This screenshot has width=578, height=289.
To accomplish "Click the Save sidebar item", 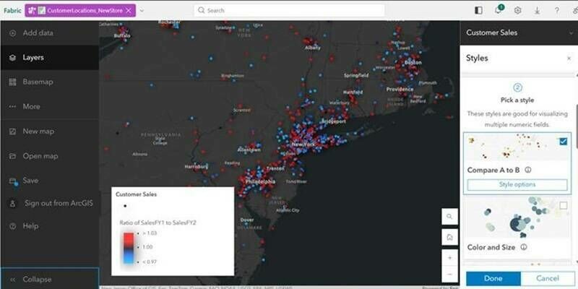I will (x=49, y=181).
